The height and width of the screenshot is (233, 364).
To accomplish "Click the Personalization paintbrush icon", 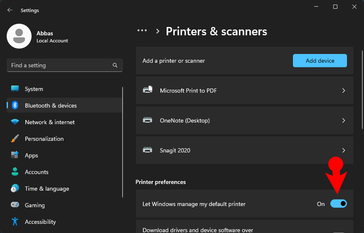I will point(15,139).
